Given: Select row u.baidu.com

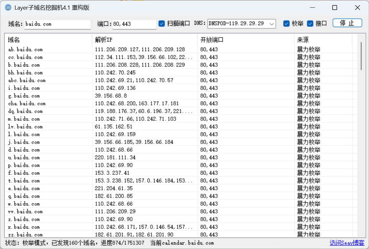Looking at the screenshot, I should (181, 157).
